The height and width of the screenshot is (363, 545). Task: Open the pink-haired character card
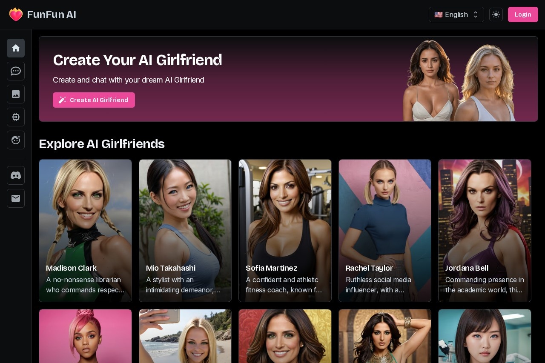85,336
